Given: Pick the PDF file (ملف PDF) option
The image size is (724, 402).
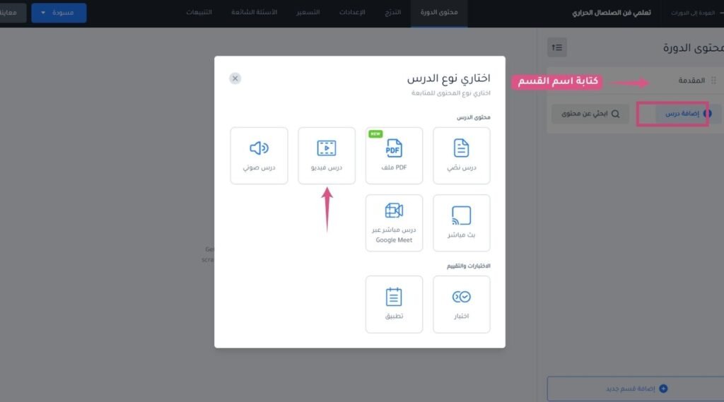Looking at the screenshot, I should (x=394, y=155).
